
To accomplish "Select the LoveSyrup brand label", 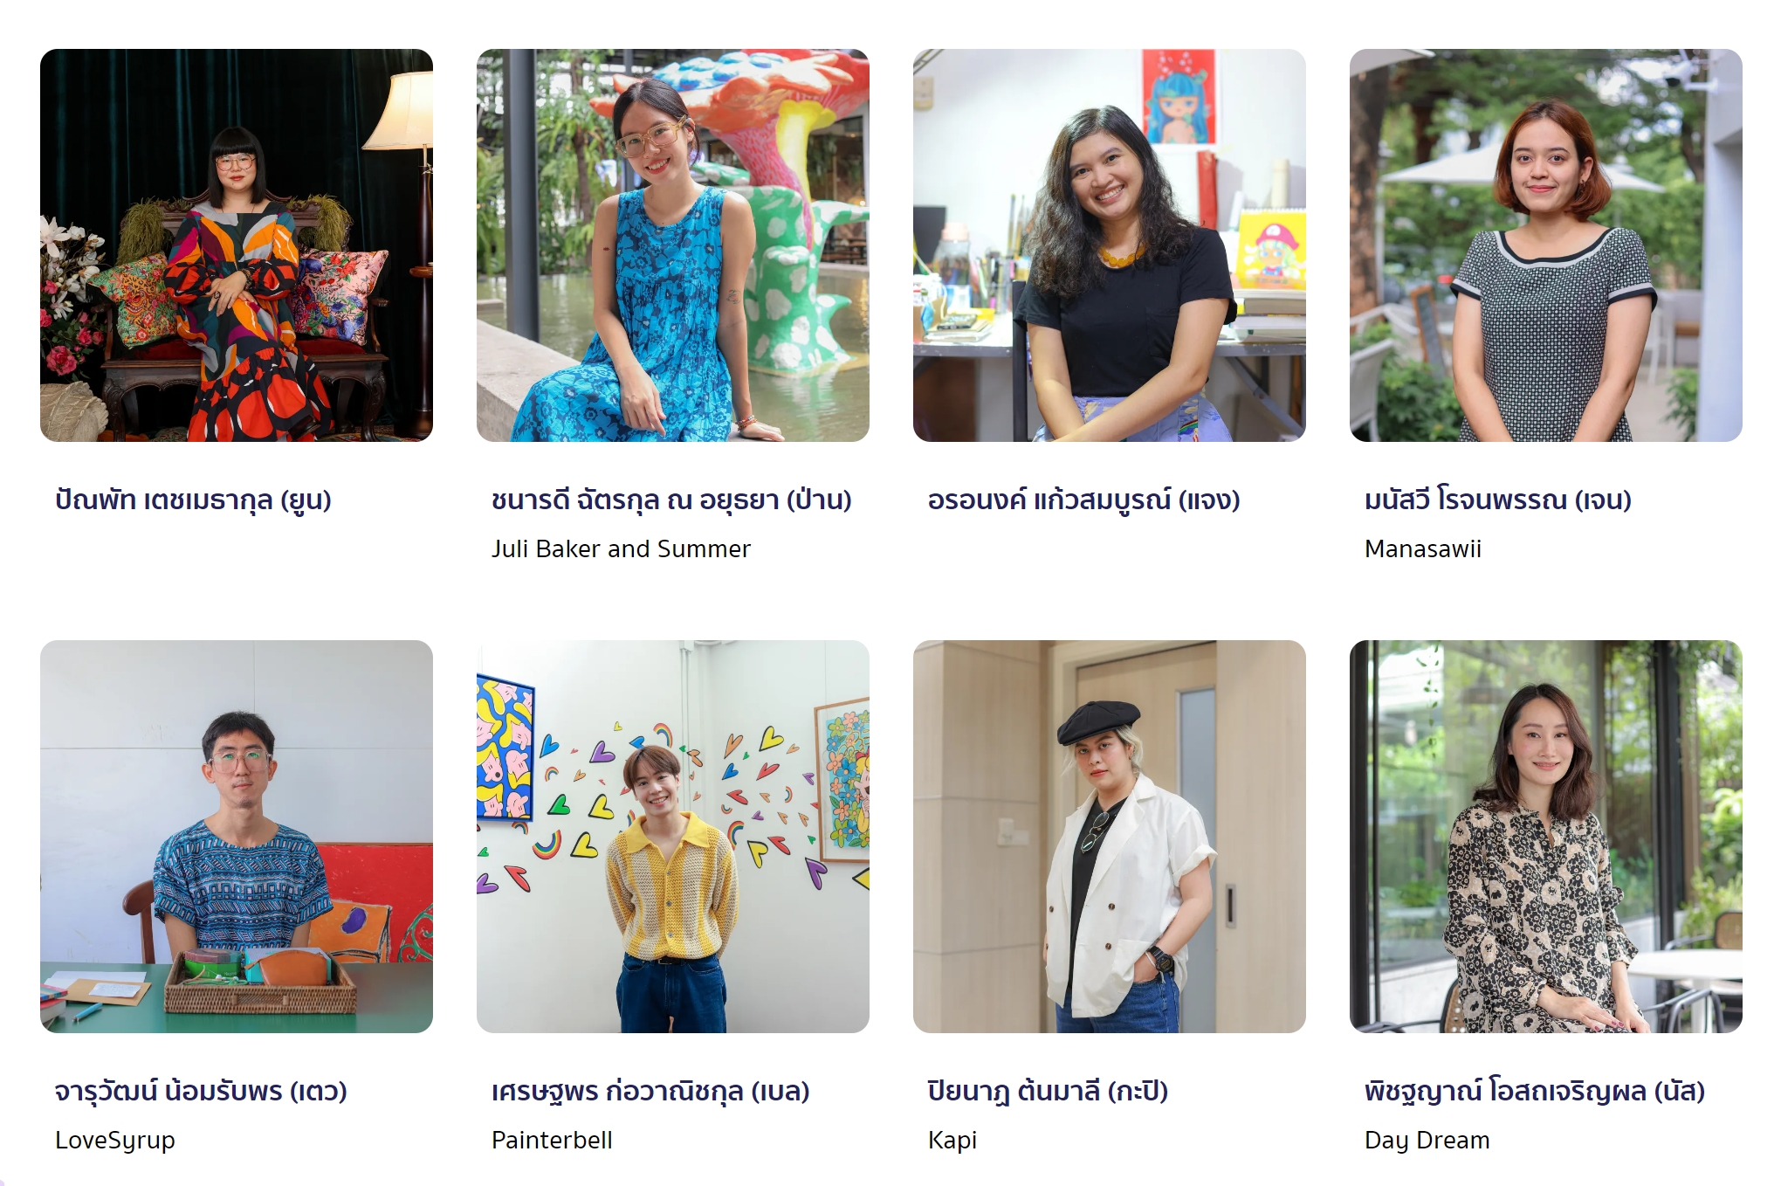I will coord(115,1141).
